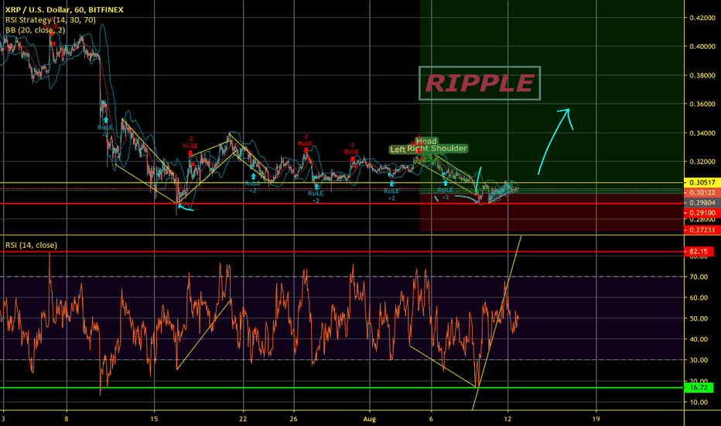Select the Head pattern label
721x426 pixels.
pos(426,142)
